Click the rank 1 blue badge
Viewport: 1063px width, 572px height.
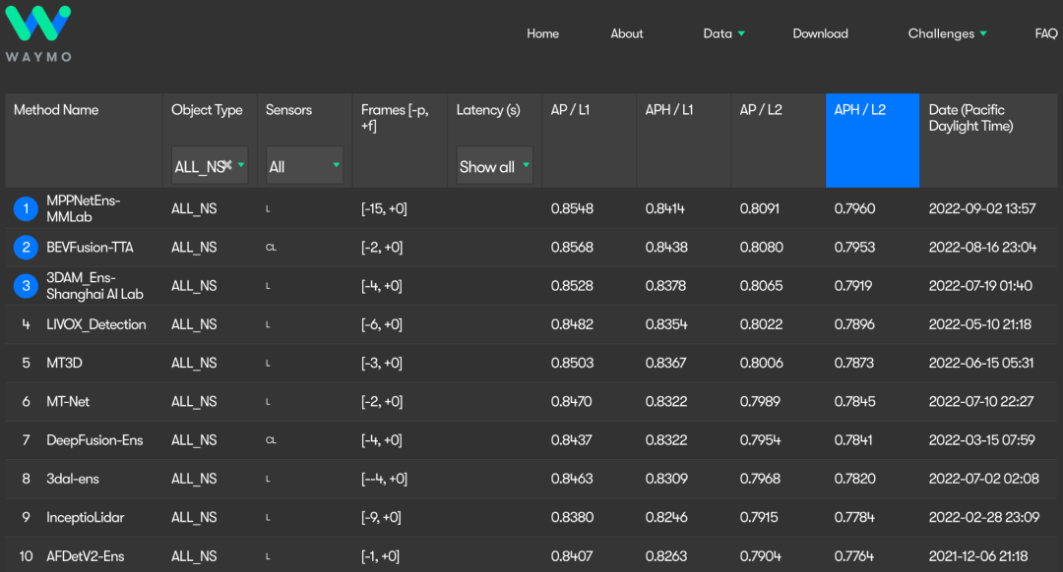point(26,208)
